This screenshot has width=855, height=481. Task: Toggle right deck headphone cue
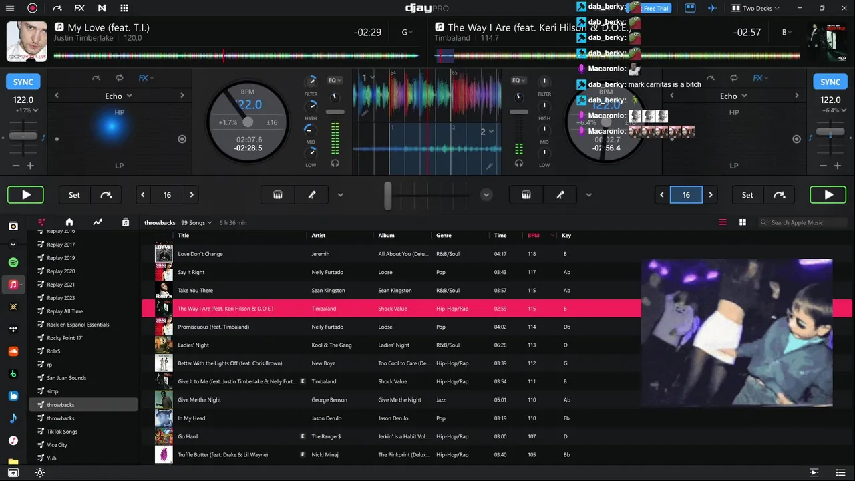pos(519,163)
